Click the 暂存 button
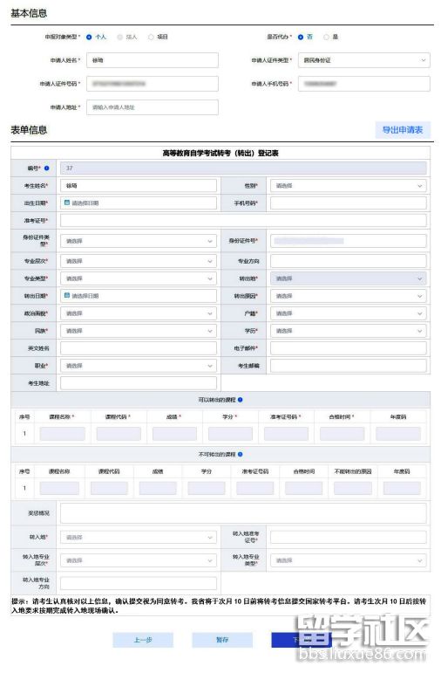The height and width of the screenshot is (673, 441). 222,640
